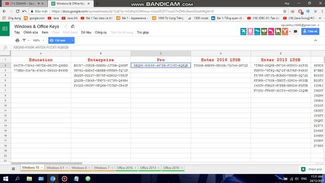
Task: Star the Windows & Office Keys document
Action: tap(66, 26)
